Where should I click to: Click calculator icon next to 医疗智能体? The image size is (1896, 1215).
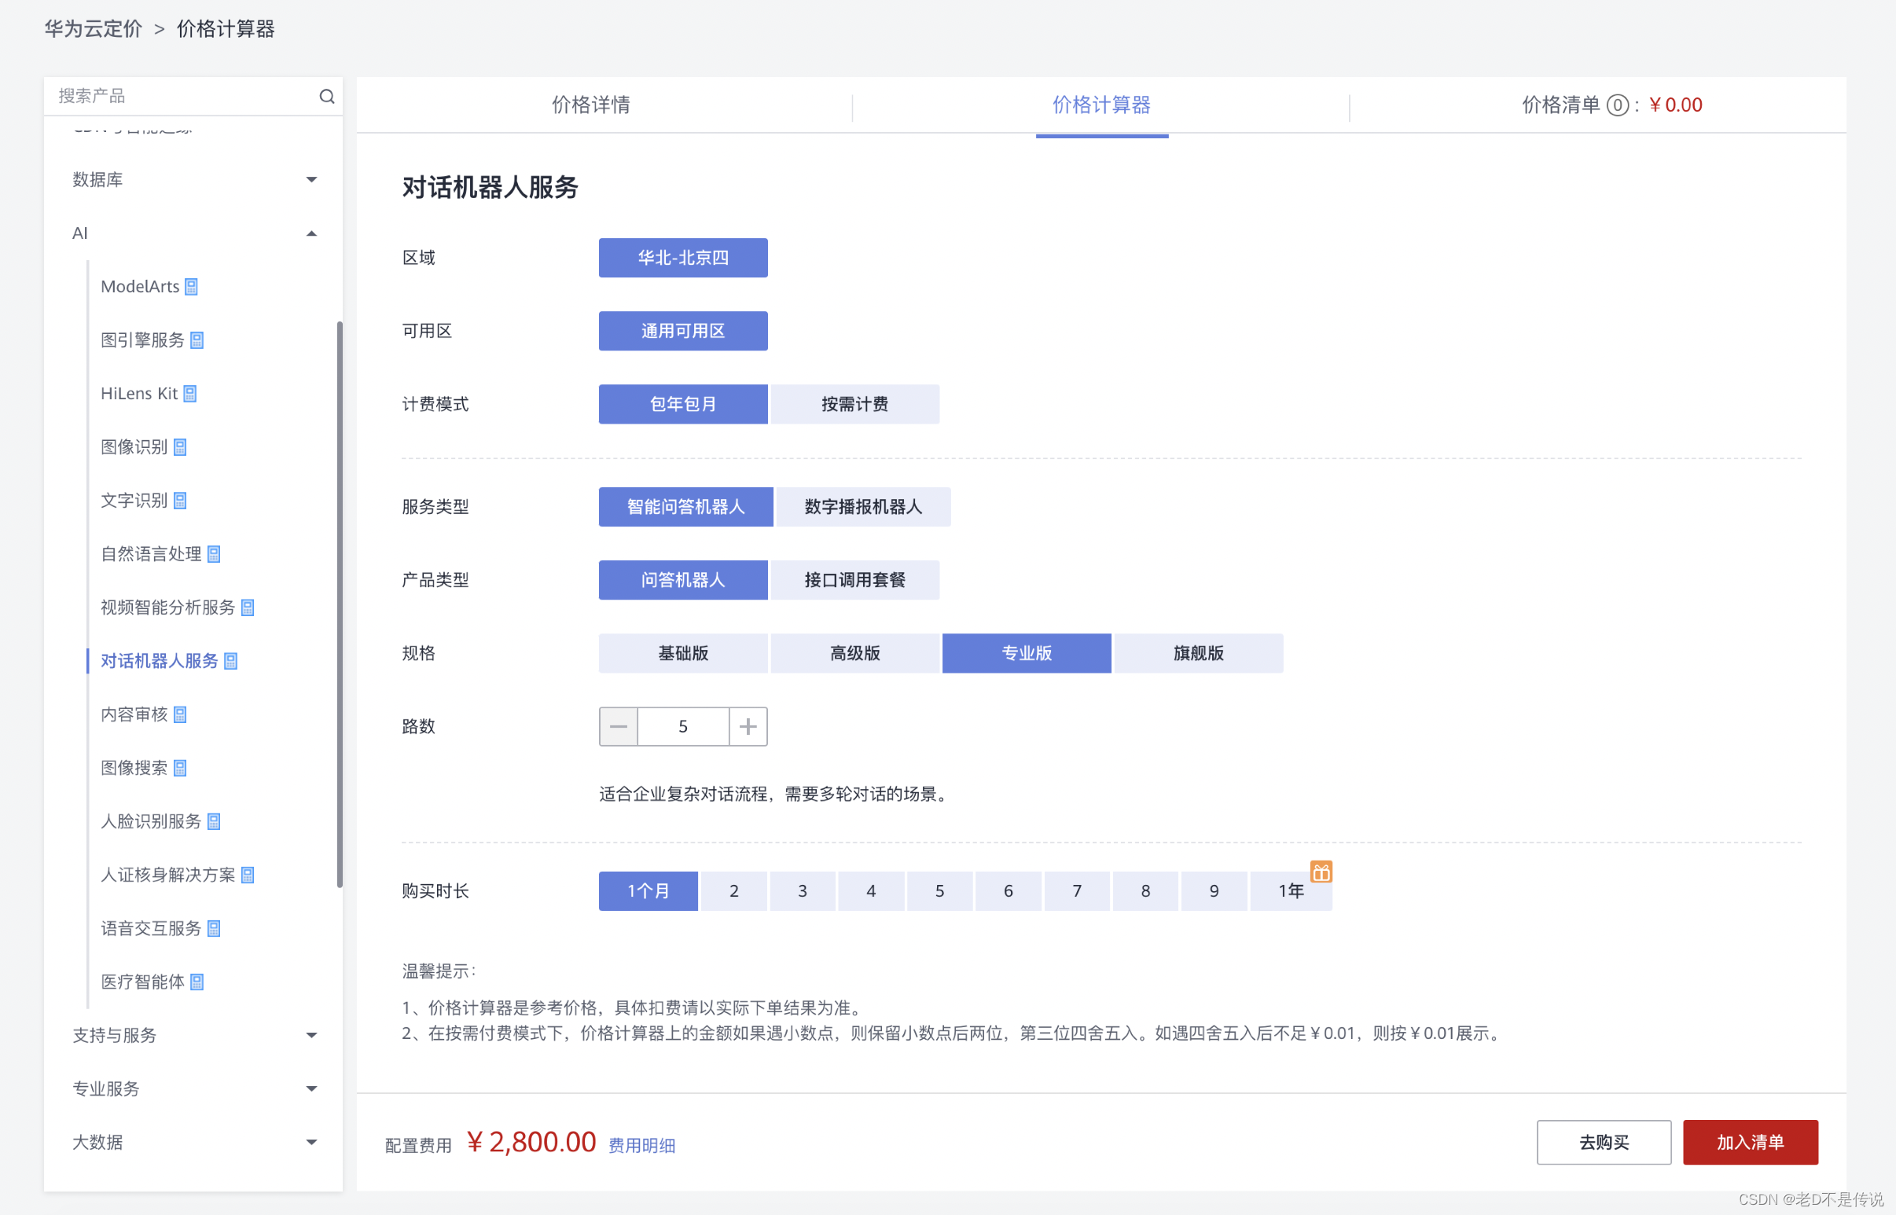(x=197, y=982)
